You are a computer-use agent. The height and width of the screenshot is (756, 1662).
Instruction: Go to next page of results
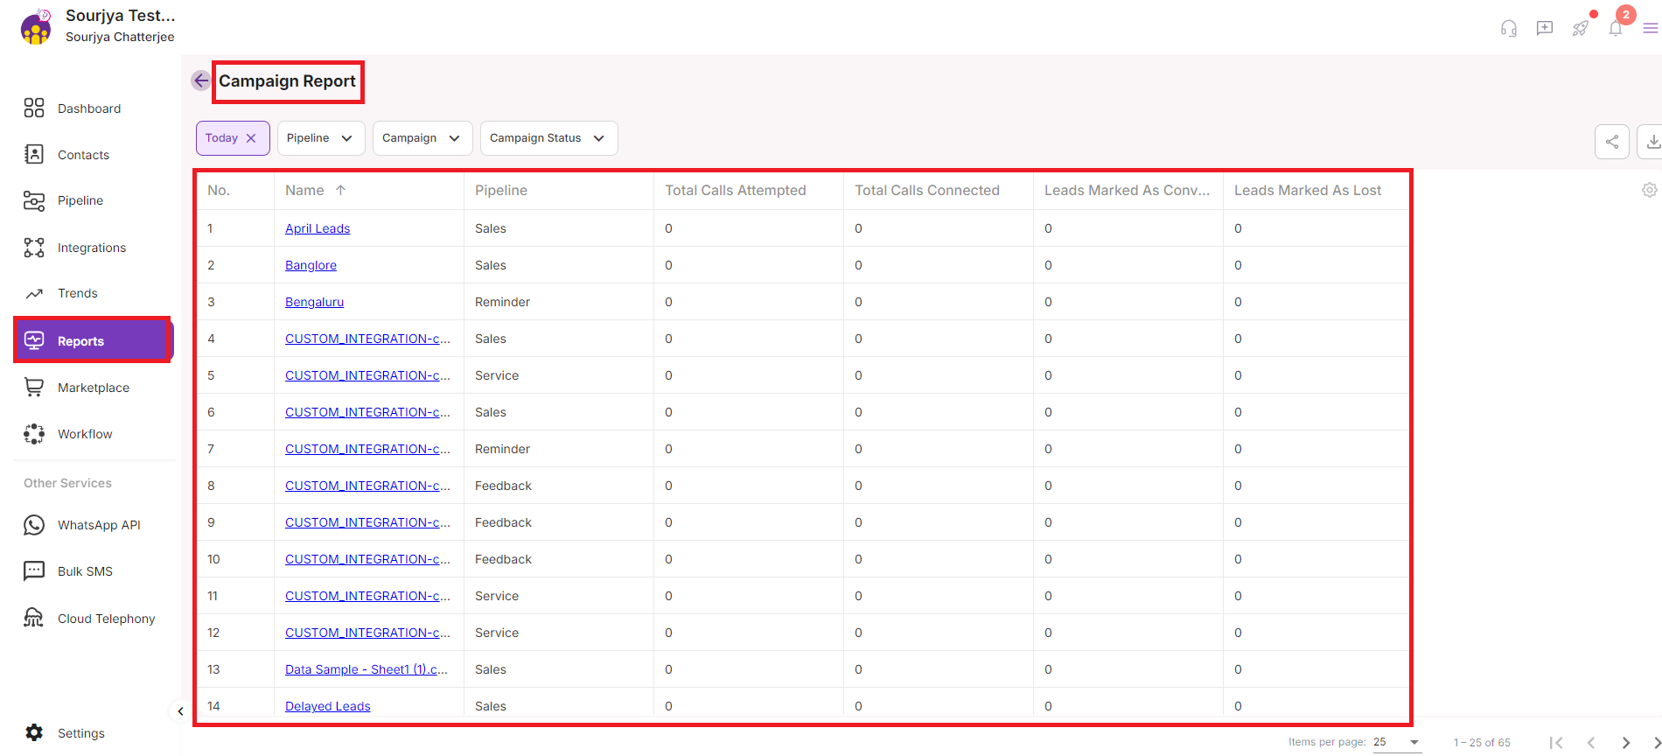[x=1625, y=742]
